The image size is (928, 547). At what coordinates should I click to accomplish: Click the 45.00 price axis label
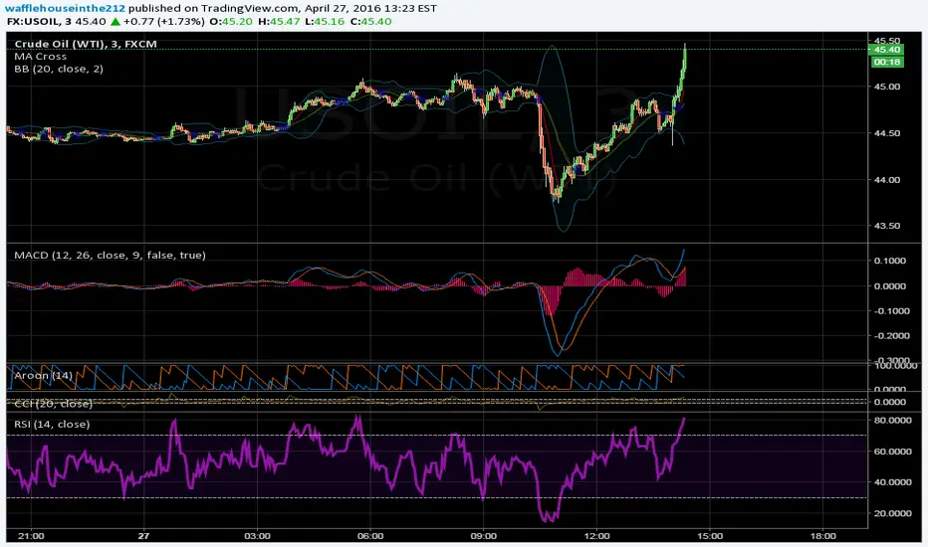pyautogui.click(x=886, y=87)
